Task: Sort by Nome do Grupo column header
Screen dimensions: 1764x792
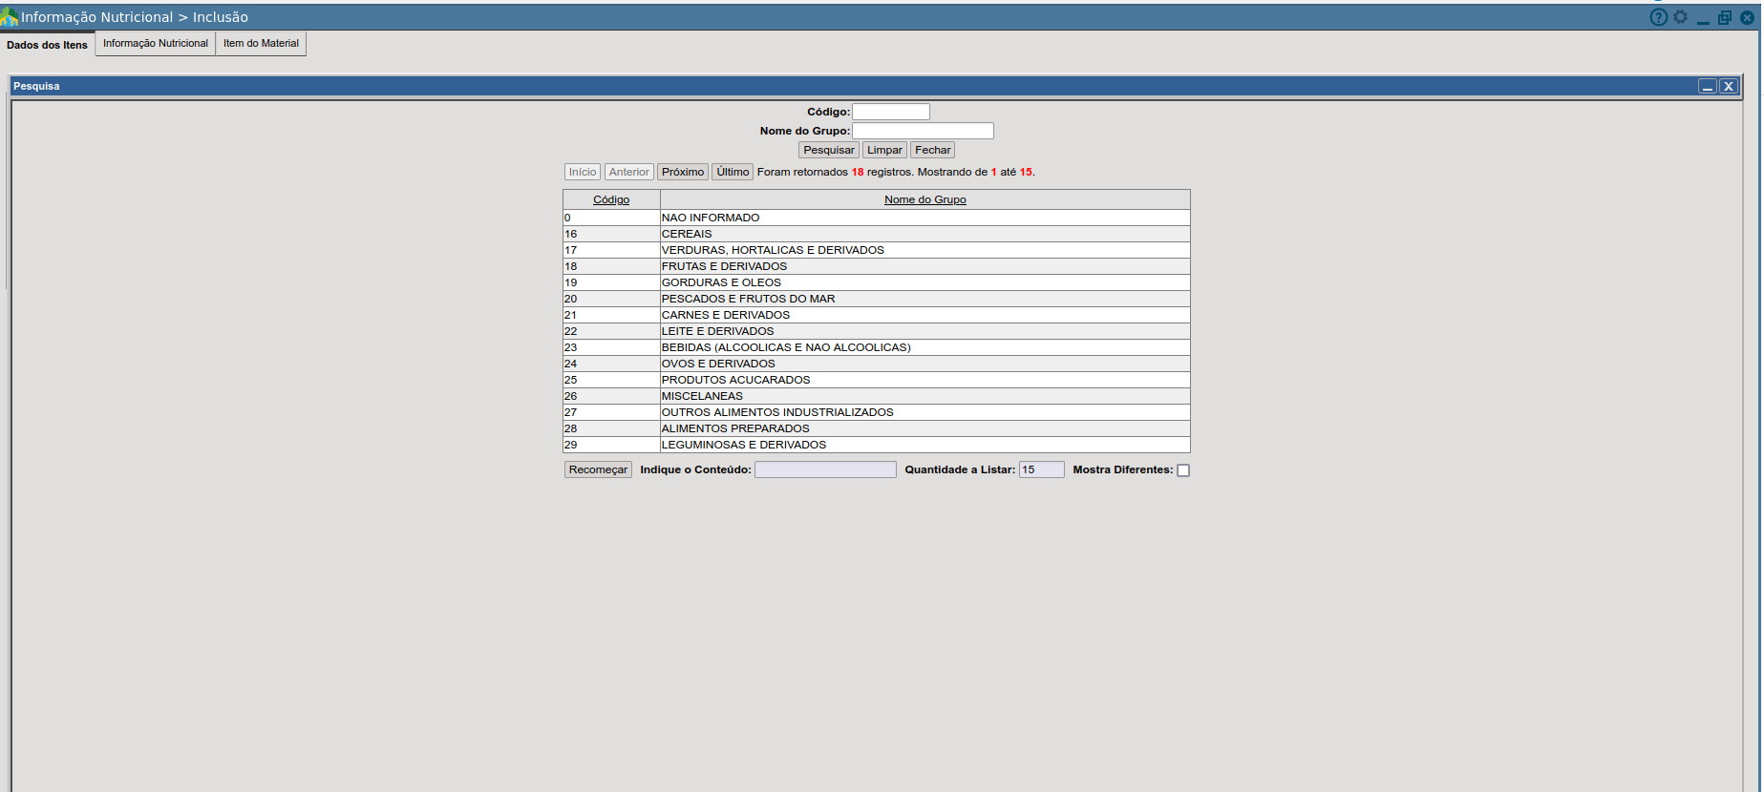Action: 925,199
